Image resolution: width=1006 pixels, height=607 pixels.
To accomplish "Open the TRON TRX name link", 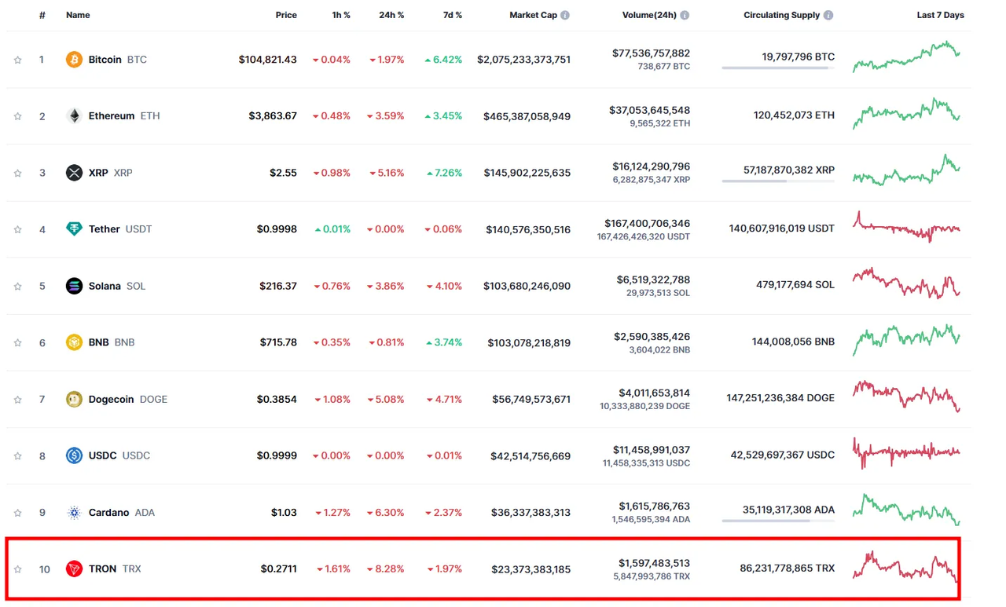I will tap(115, 569).
